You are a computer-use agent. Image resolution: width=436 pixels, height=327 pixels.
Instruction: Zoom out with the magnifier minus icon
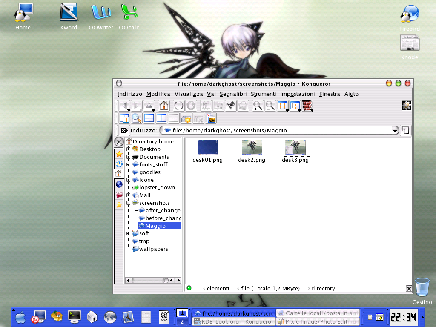(270, 106)
